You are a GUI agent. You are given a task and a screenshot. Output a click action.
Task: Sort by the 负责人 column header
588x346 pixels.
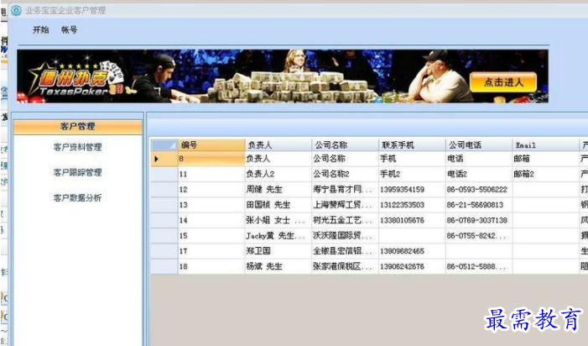pos(278,144)
